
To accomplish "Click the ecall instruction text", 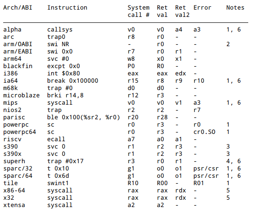I will (56, 139).
